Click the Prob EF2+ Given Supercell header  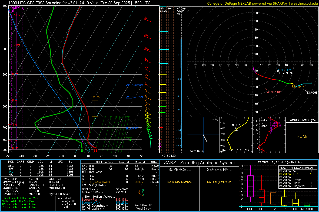296,168
